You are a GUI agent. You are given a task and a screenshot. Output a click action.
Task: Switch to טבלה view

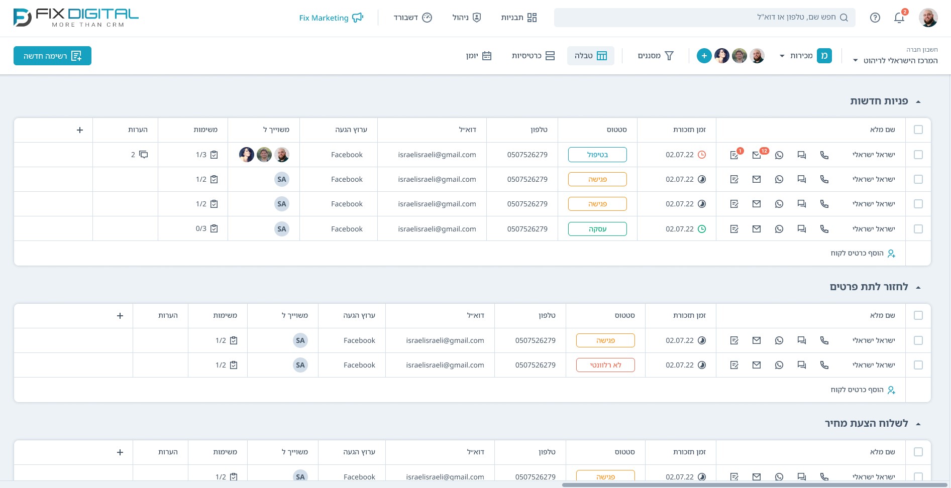(591, 56)
